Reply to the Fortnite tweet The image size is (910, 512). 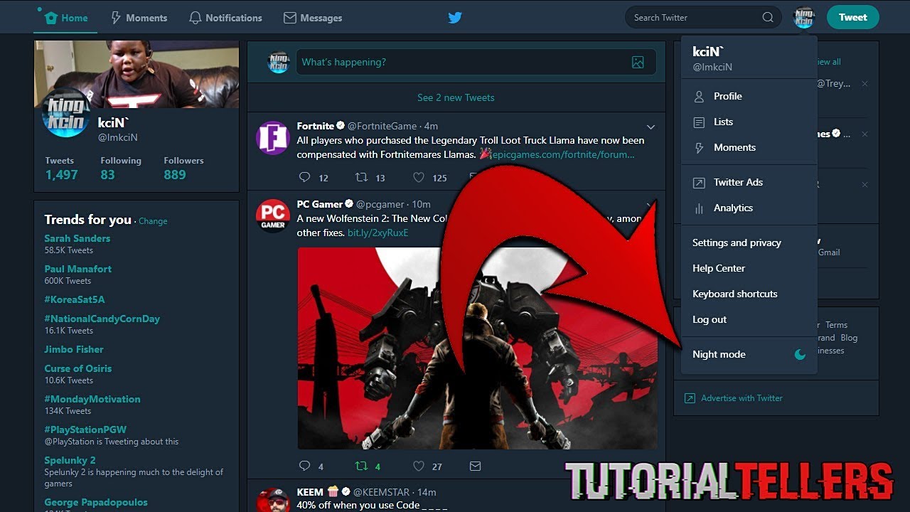point(304,177)
